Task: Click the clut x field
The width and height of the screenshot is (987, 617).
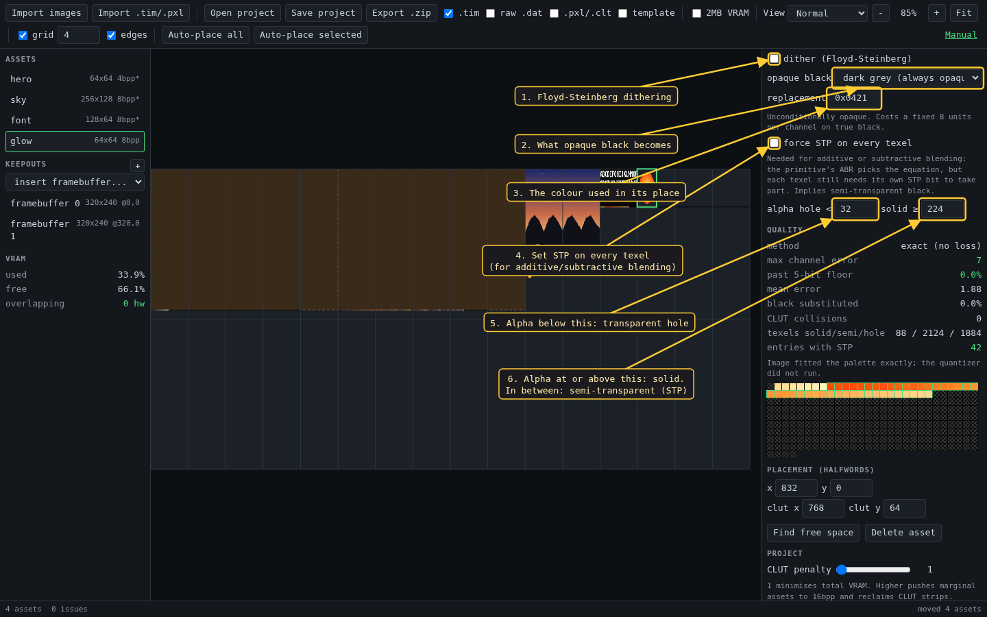Action: tap(823, 508)
